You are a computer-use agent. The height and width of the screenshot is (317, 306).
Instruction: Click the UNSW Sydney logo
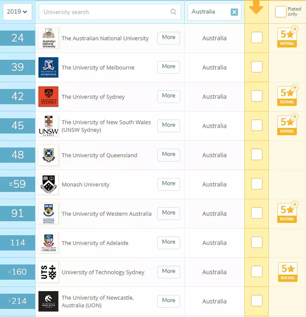(x=48, y=126)
